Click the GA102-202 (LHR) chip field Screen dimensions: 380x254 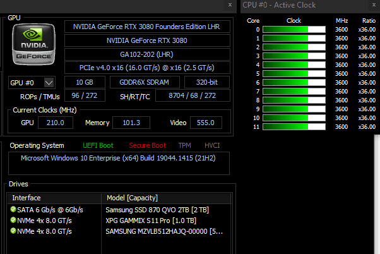coord(147,54)
